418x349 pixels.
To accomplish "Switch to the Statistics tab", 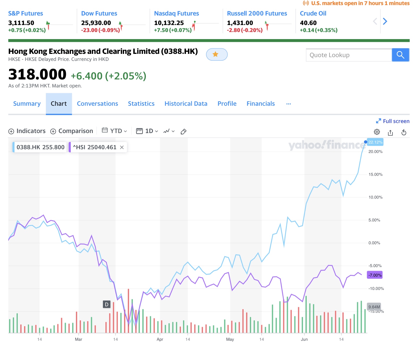I will coord(141,104).
